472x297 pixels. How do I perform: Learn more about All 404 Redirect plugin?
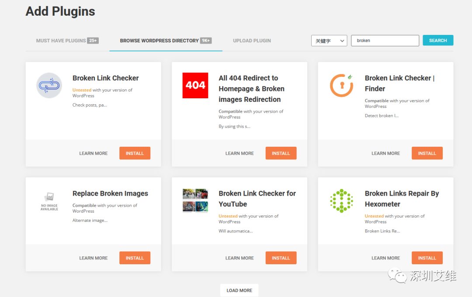coord(239,153)
